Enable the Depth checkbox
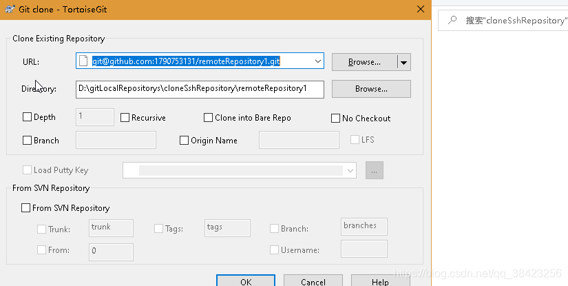The image size is (568, 286). pyautogui.click(x=27, y=116)
